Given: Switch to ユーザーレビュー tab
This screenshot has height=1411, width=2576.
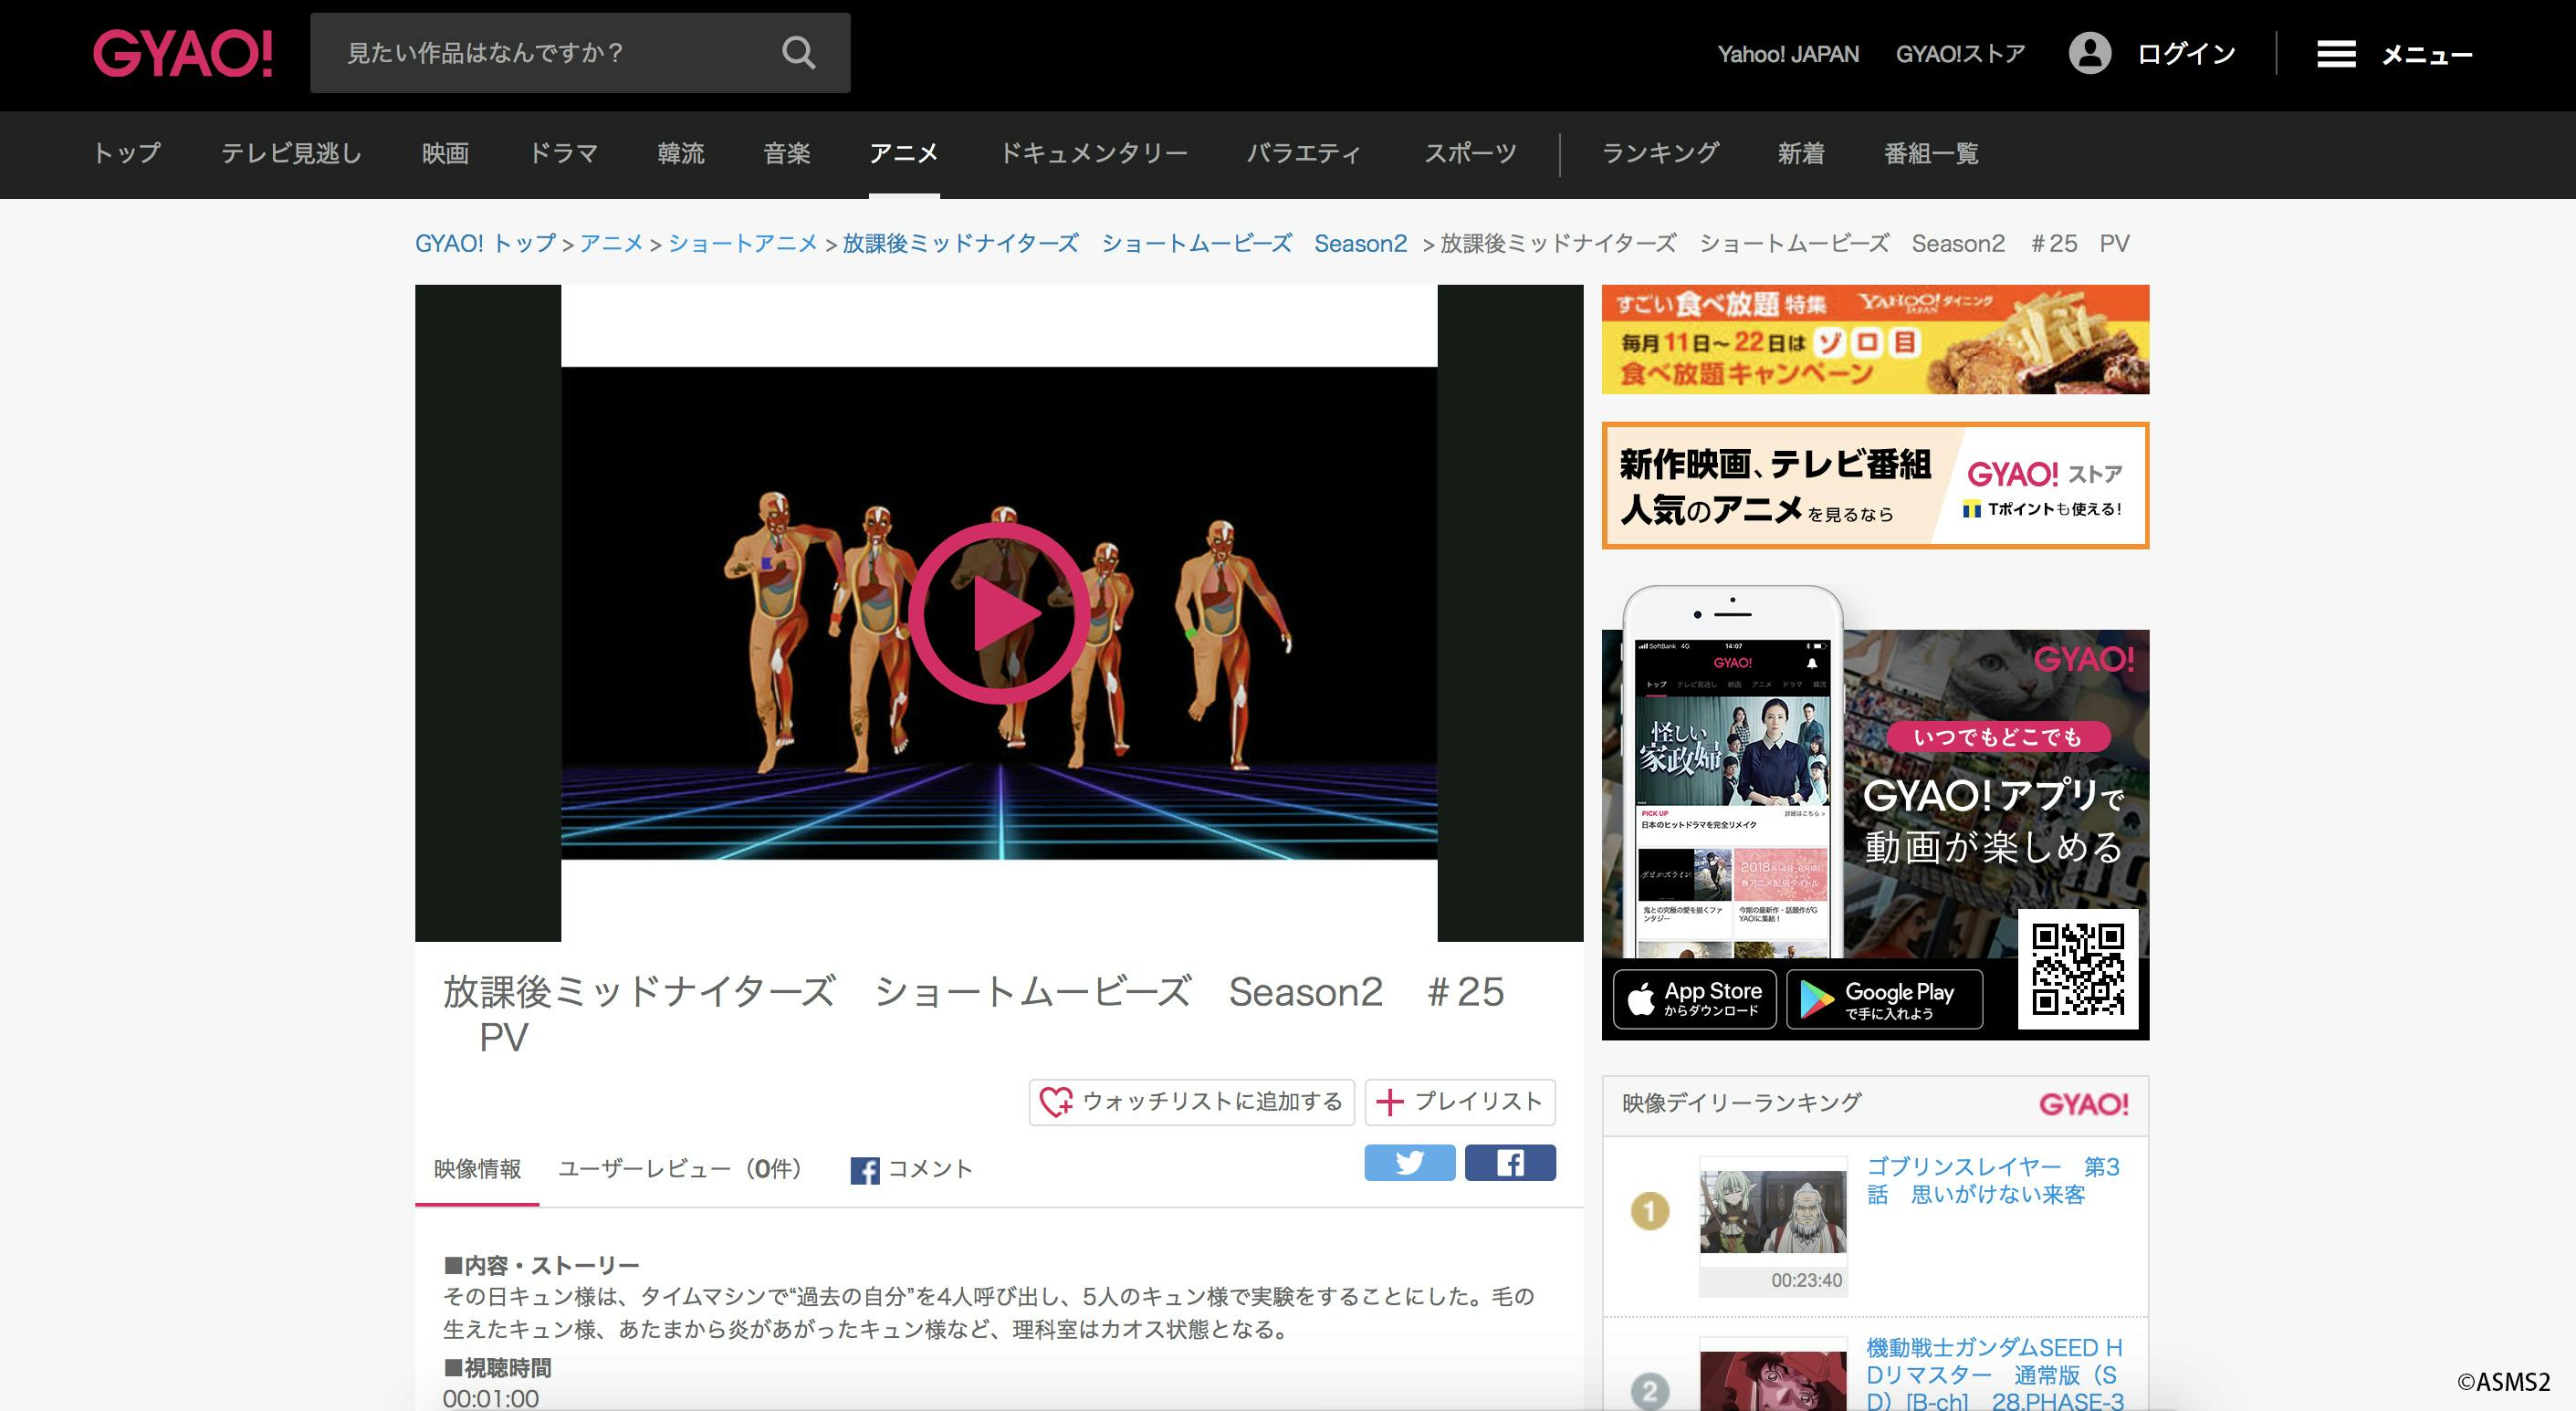Looking at the screenshot, I should pyautogui.click(x=680, y=1168).
